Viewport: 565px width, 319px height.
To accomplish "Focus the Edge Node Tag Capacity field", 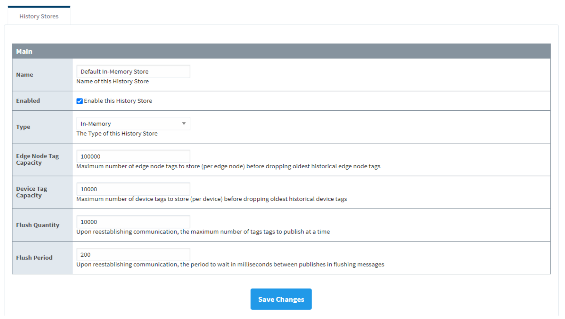I will coord(133,157).
